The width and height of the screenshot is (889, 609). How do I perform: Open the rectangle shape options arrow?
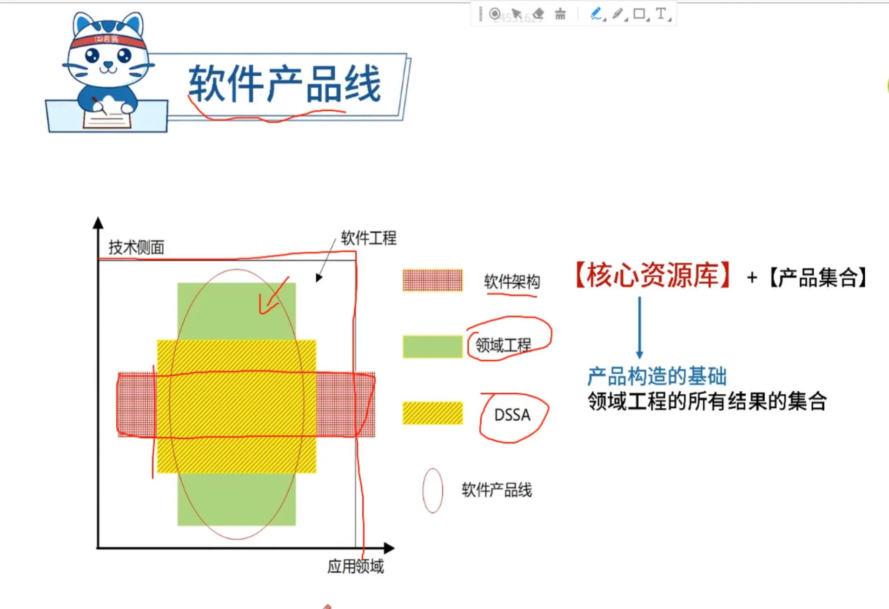[648, 19]
